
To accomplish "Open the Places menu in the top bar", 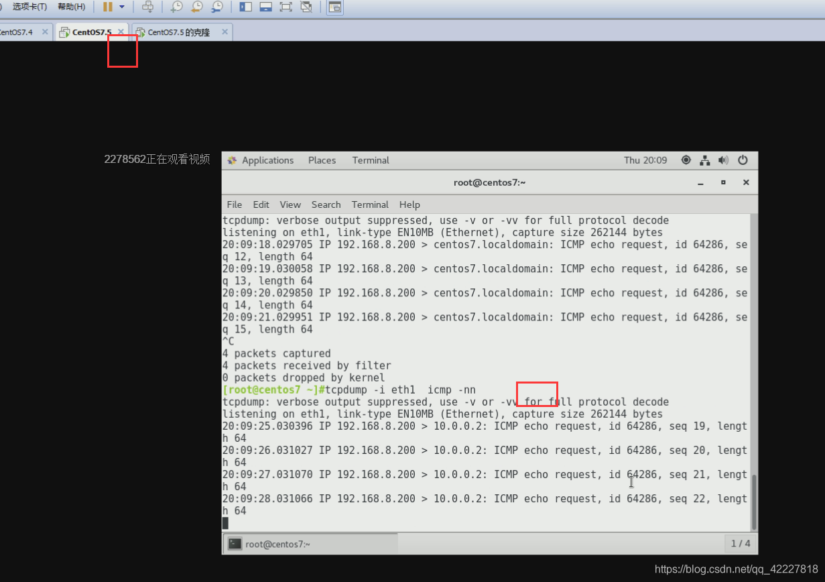I will tap(322, 160).
